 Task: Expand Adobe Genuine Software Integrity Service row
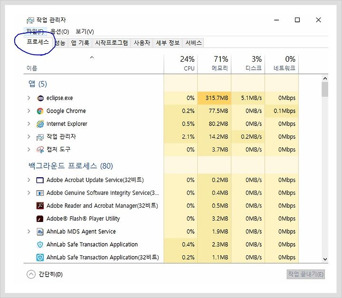tap(28, 193)
